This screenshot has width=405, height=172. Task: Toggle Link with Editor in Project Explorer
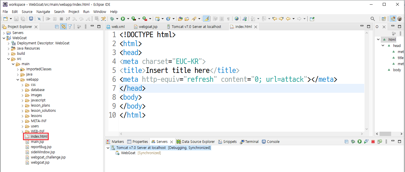tap(63, 27)
